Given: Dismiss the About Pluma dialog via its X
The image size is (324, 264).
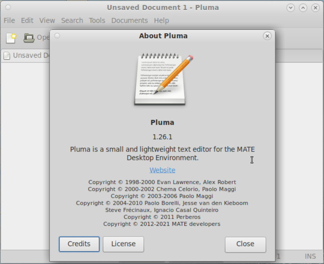Looking at the screenshot, I should (x=267, y=36).
